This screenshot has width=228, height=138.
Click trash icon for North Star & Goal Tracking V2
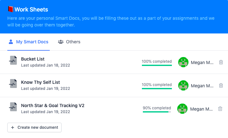coord(220,109)
